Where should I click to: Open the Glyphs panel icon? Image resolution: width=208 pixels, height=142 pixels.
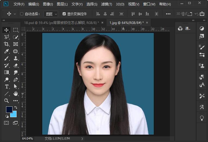pyautogui.click(x=202, y=107)
